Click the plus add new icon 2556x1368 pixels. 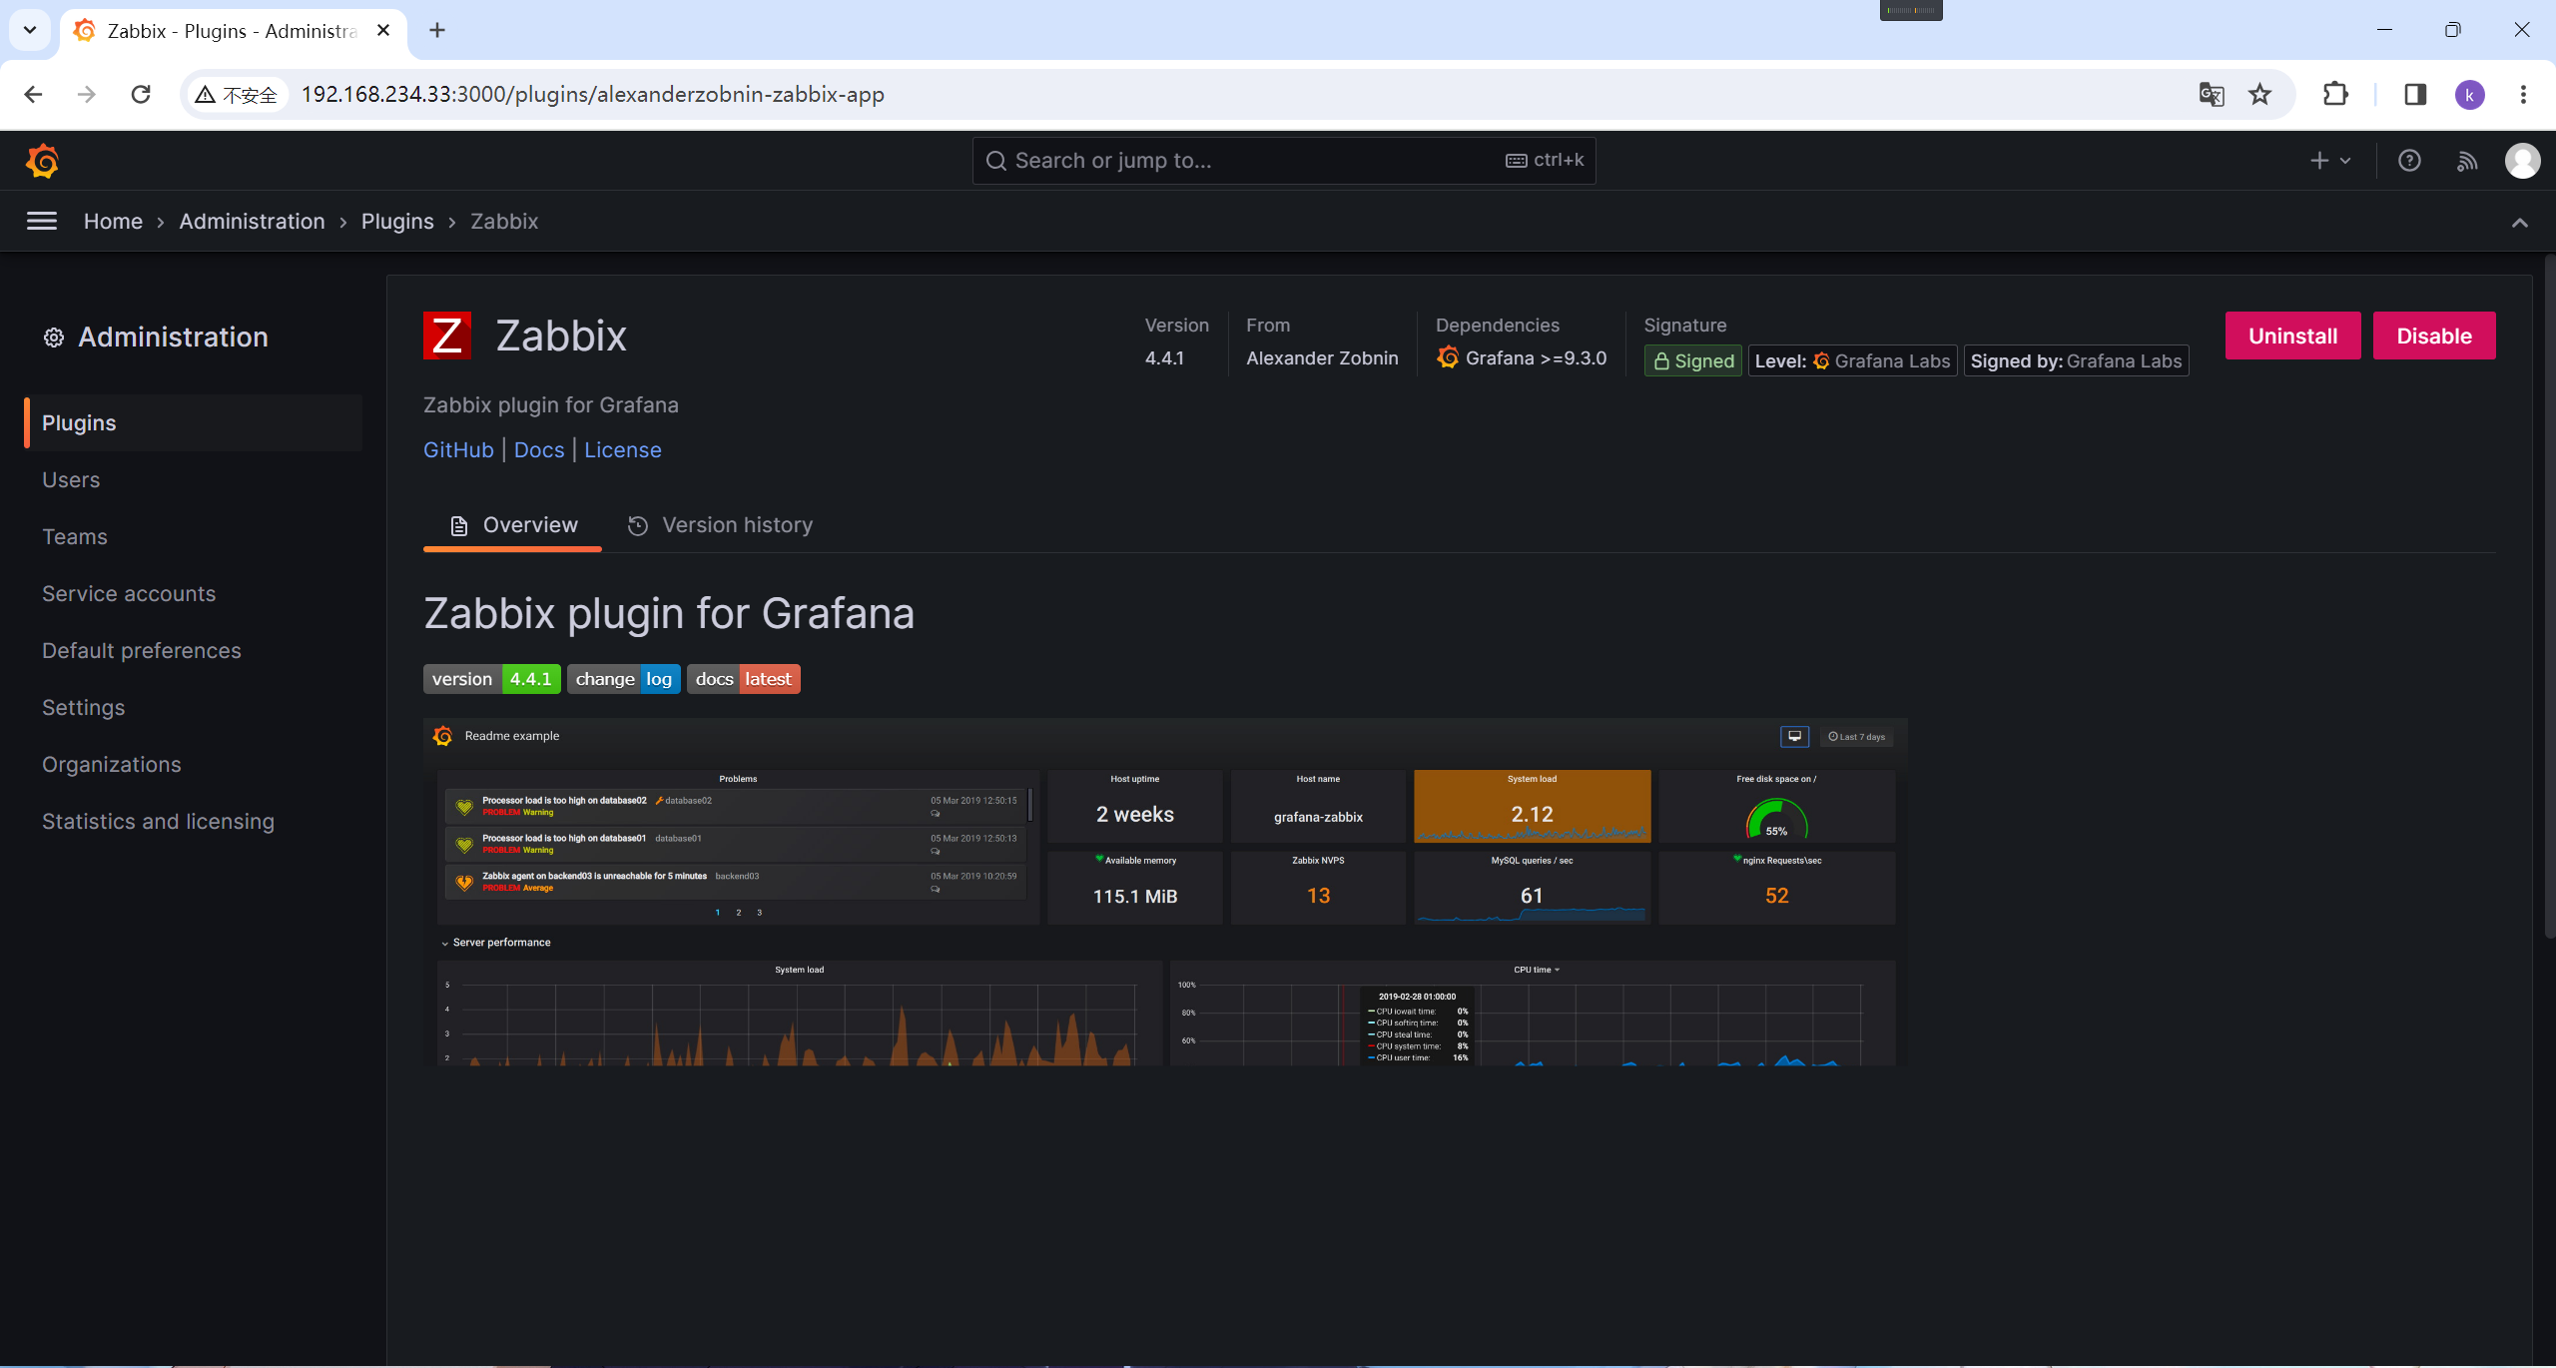pyautogui.click(x=2330, y=161)
